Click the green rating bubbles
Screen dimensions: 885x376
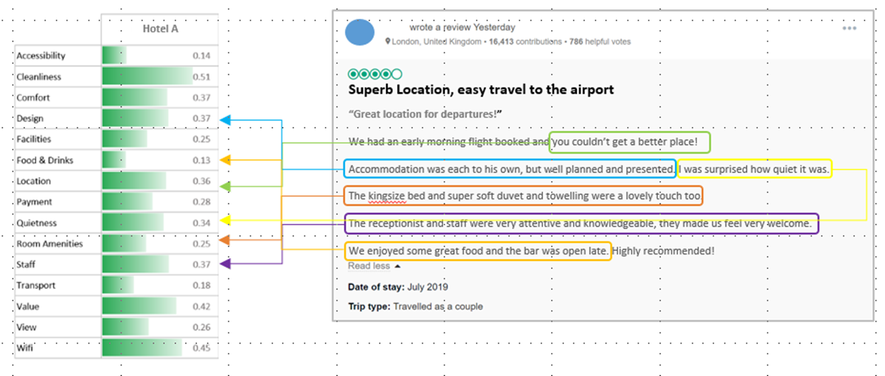pos(375,74)
